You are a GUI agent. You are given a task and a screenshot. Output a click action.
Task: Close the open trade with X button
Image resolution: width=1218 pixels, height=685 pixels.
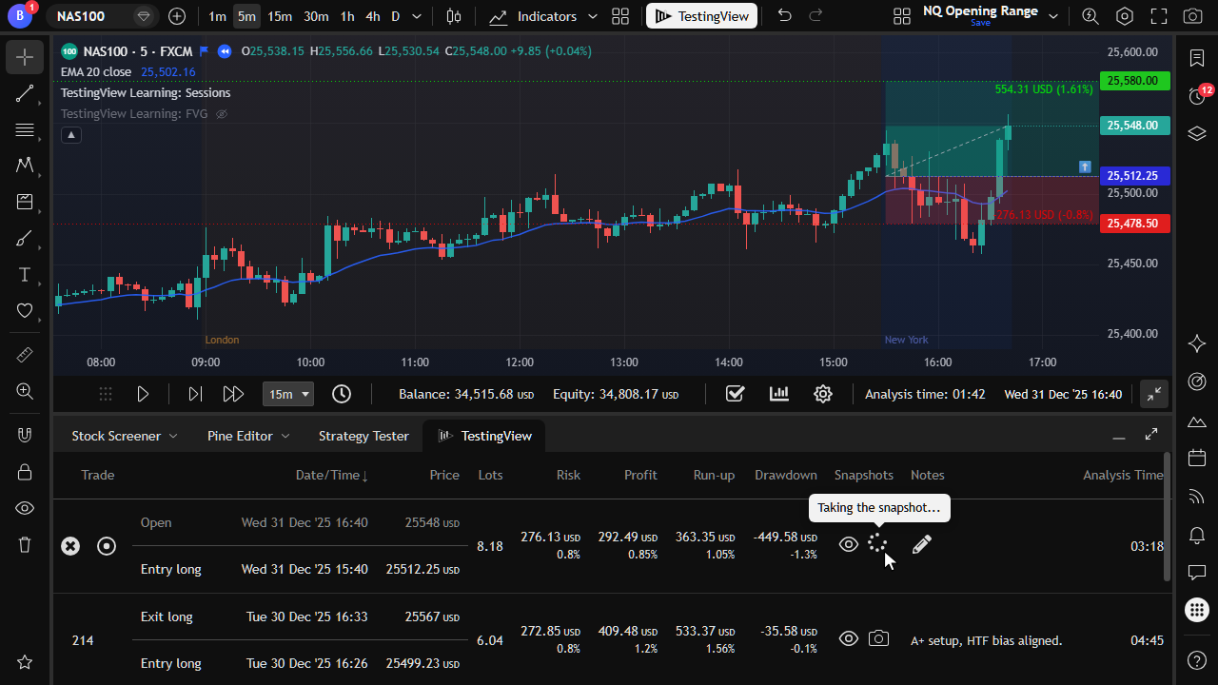(x=70, y=546)
